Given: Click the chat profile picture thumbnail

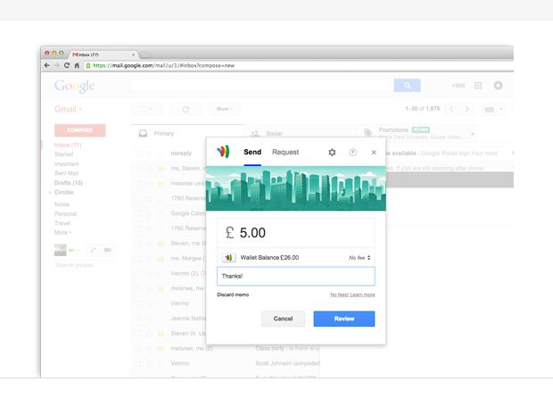Looking at the screenshot, I should (x=61, y=250).
